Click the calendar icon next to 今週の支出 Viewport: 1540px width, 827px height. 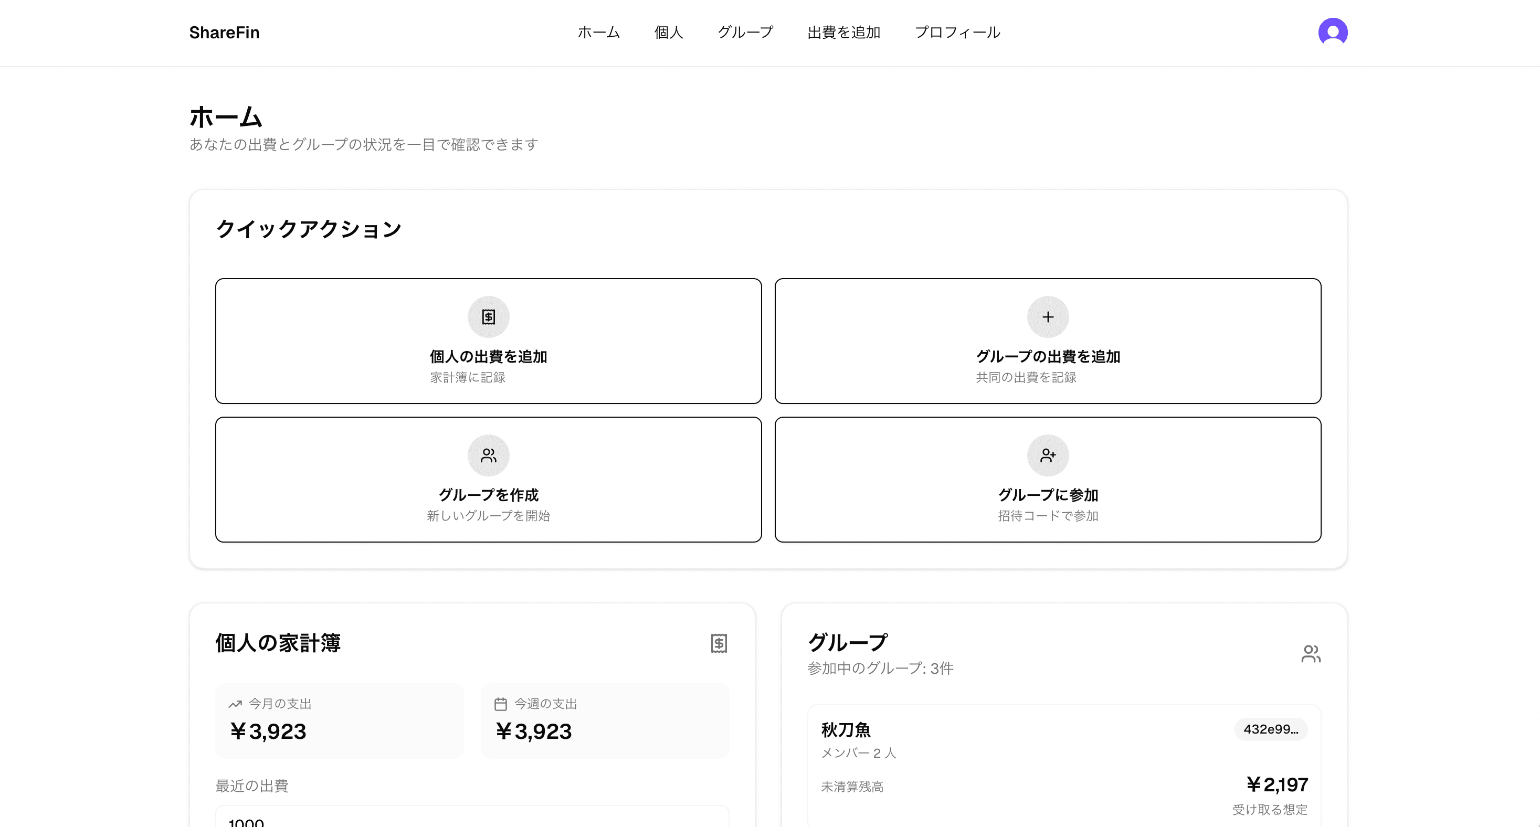click(x=500, y=703)
